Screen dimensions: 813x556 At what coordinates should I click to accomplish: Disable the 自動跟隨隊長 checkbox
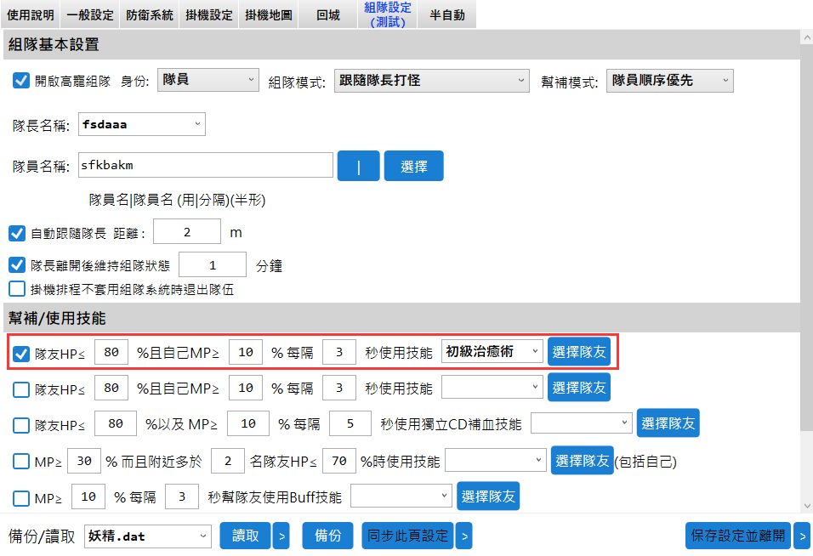click(17, 233)
